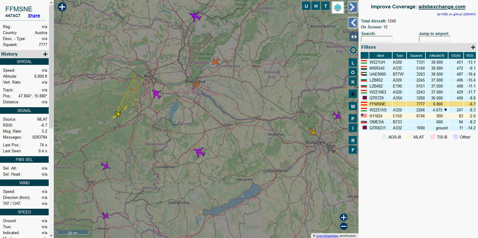Select the purple aircraft north of Graz
The height and width of the screenshot is (238, 478).
coord(105,166)
